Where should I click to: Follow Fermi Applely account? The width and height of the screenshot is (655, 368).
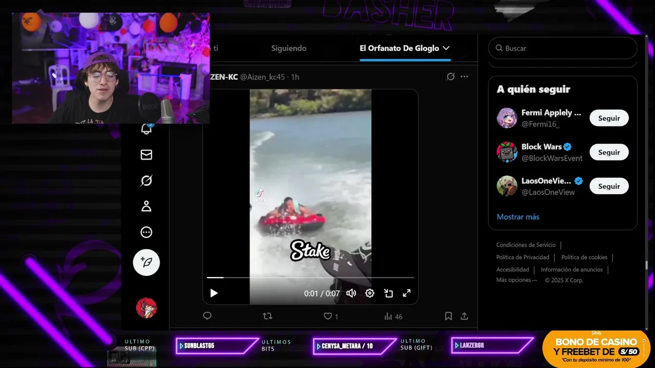coord(609,118)
